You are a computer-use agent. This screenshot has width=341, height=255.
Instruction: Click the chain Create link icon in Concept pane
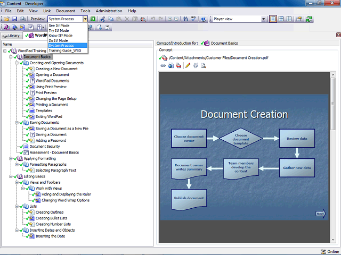(163, 65)
